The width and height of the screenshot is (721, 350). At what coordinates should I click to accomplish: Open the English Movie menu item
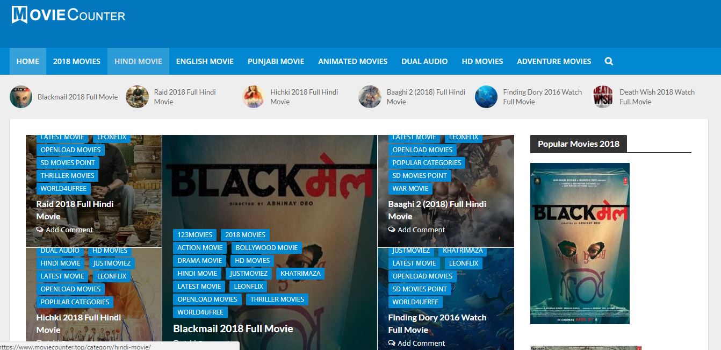point(205,61)
